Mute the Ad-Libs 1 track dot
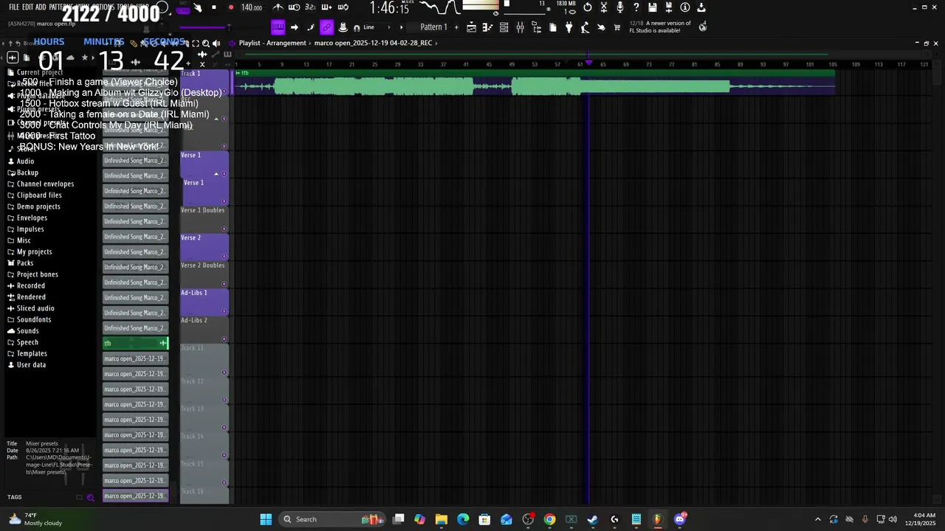The height and width of the screenshot is (531, 945). 224,311
